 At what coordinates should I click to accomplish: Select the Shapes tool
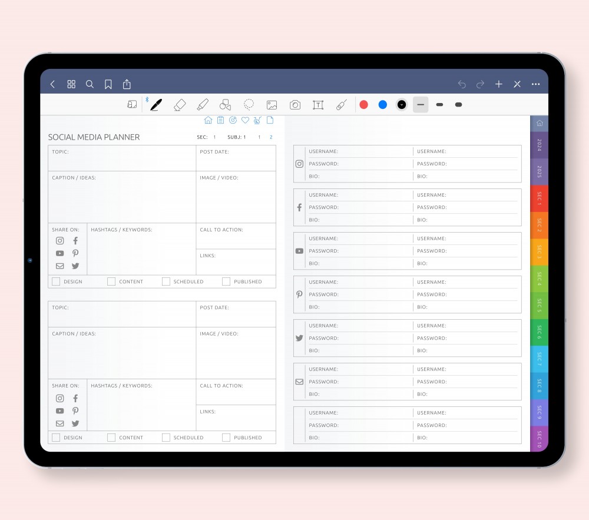[226, 105]
